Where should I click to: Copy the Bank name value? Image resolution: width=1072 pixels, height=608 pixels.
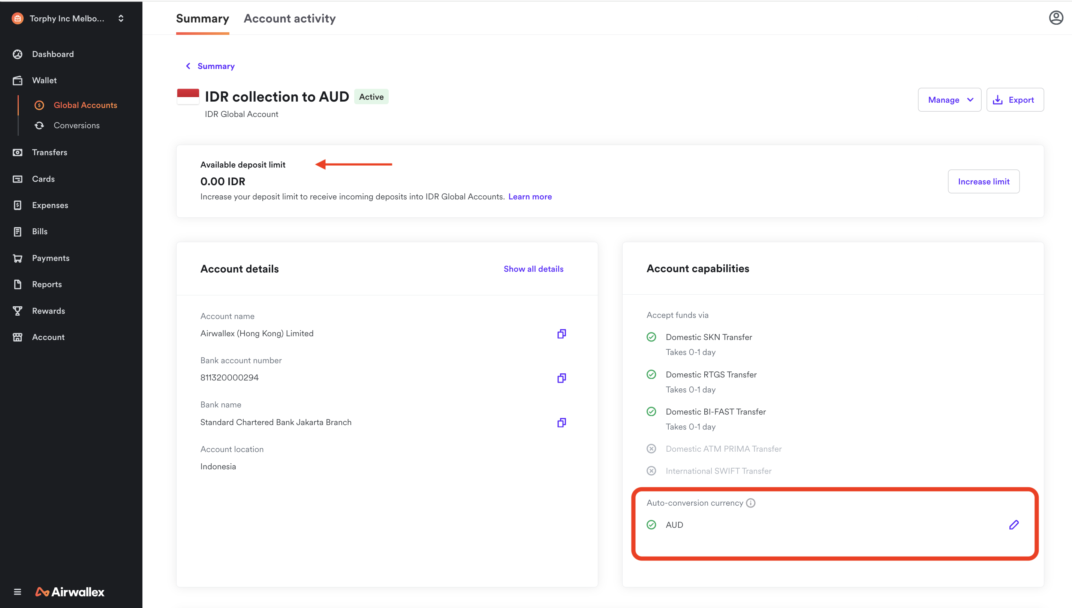pyautogui.click(x=561, y=422)
